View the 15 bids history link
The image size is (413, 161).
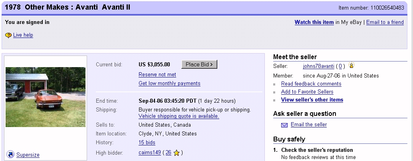(147, 143)
